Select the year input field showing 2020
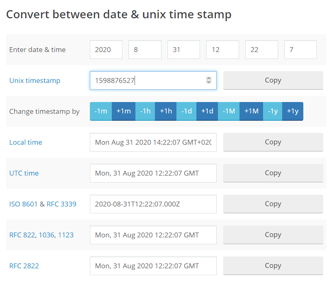This screenshot has height=289, width=333. coord(106,49)
